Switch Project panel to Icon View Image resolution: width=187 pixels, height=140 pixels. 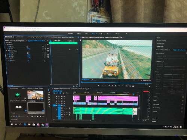click(x=16, y=116)
